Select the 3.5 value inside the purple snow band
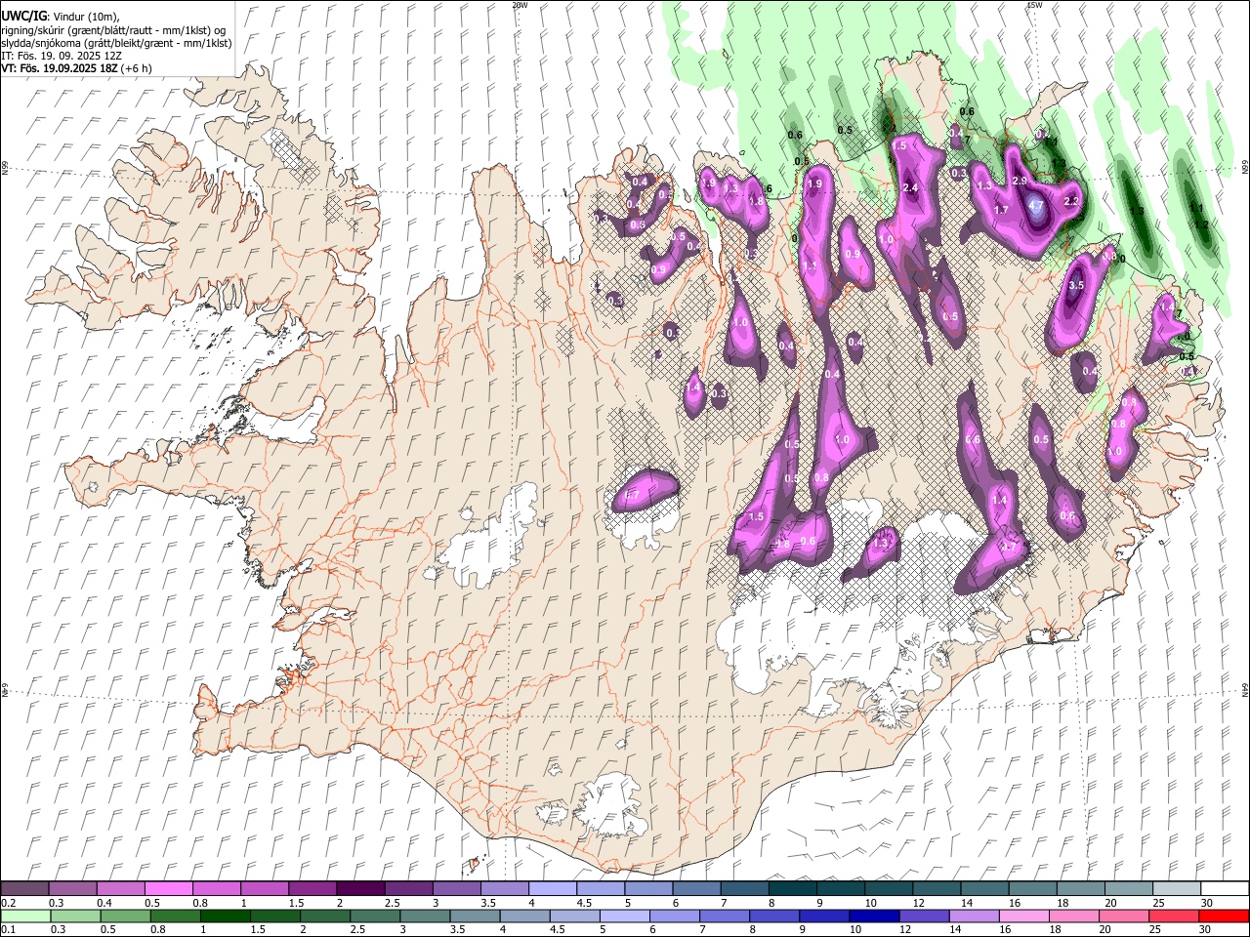The image size is (1250, 937). pyautogui.click(x=1076, y=285)
